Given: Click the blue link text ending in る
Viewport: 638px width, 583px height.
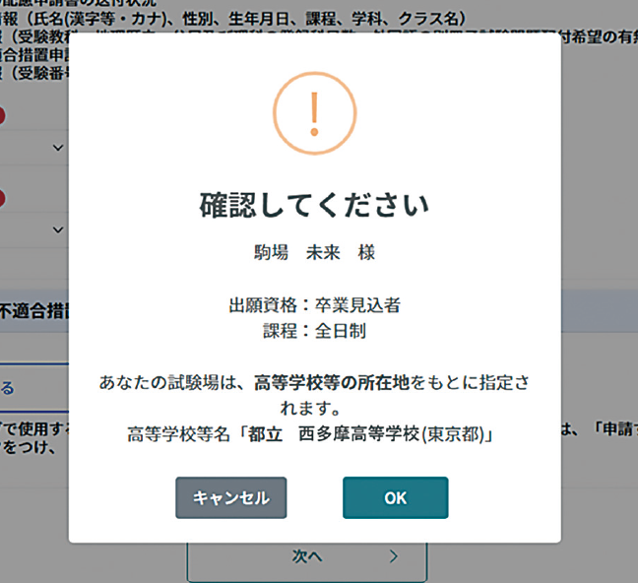Looking at the screenshot, I should (x=7, y=388).
